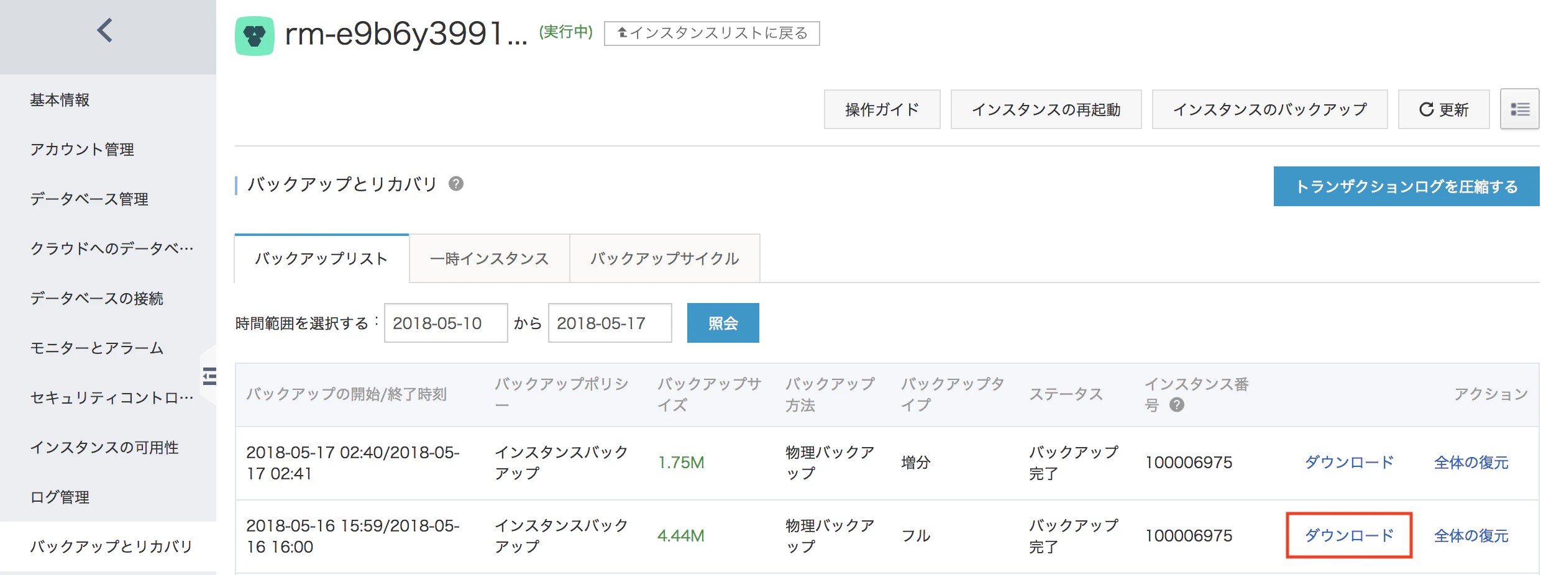Click the 4.44M backup size value

point(681,535)
